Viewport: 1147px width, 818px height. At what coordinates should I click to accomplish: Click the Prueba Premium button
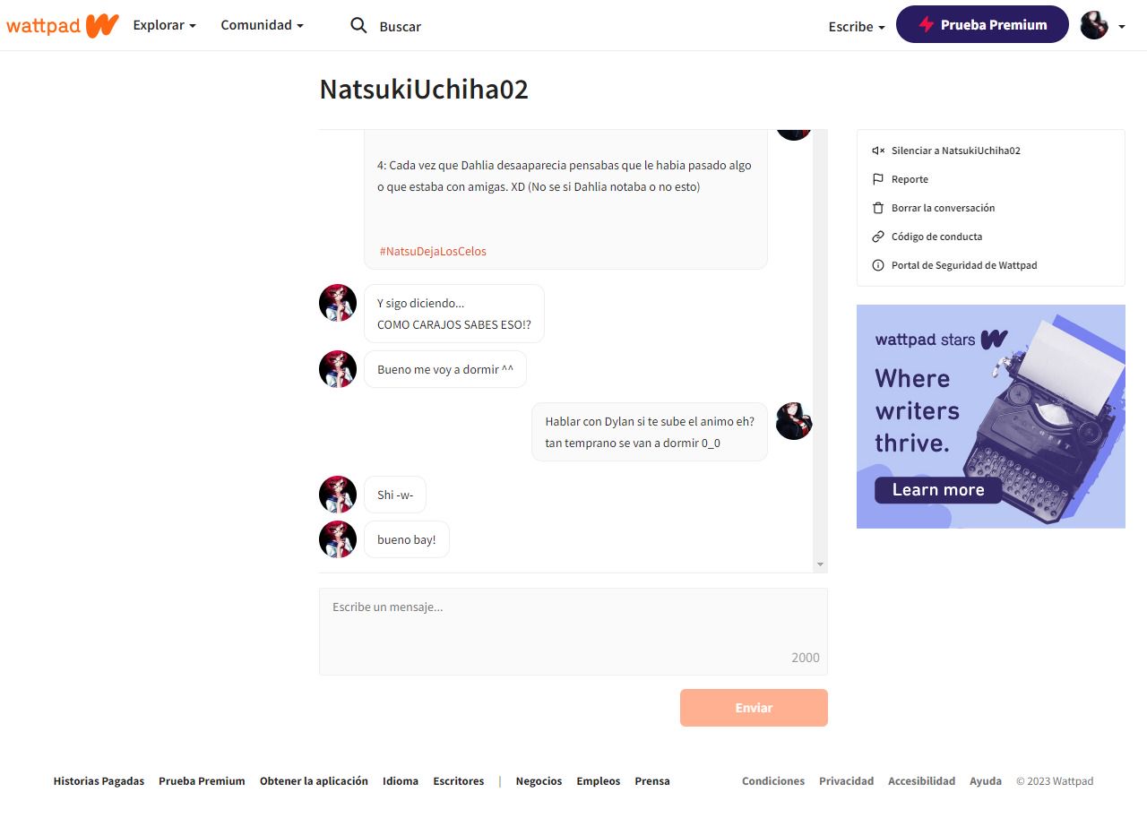pyautogui.click(x=982, y=25)
